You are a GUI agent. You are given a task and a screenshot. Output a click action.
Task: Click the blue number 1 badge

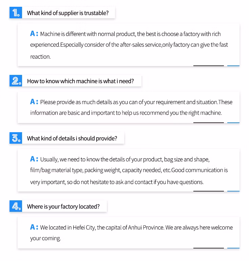[16, 13]
